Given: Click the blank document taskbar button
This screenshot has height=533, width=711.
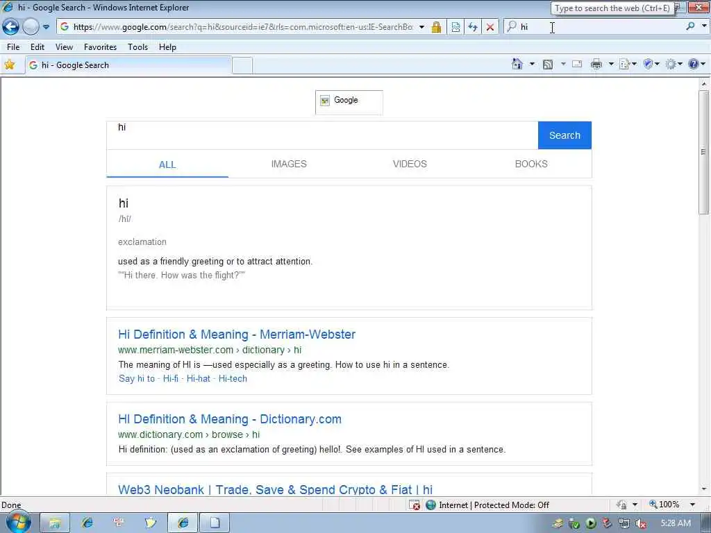Looking at the screenshot, I should (215, 523).
